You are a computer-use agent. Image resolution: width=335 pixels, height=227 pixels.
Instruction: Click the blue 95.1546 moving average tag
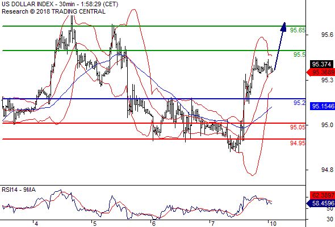[323, 106]
